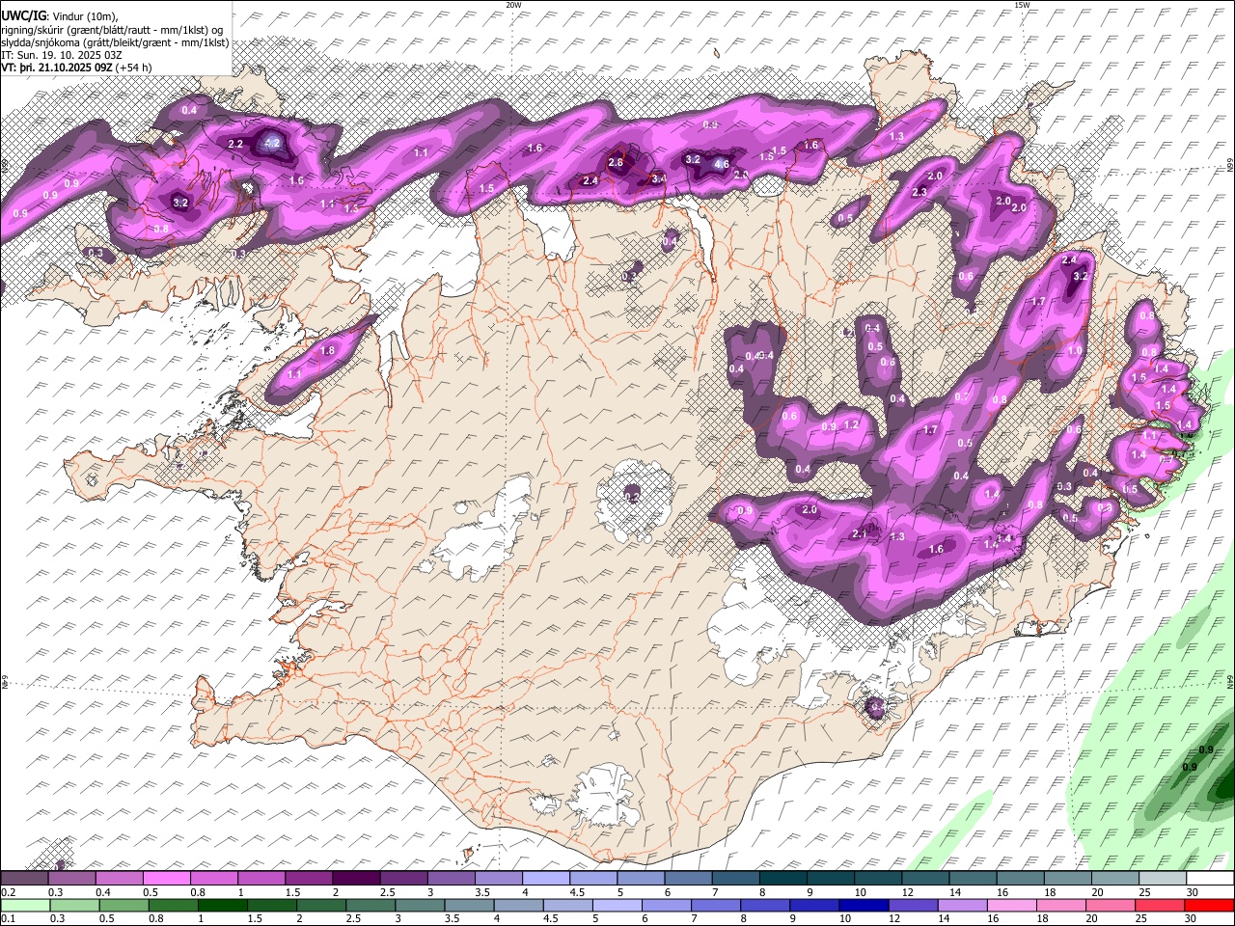1235x926 pixels.
Task: Click the 3.4 snowfall value on the map
Action: pos(659,178)
